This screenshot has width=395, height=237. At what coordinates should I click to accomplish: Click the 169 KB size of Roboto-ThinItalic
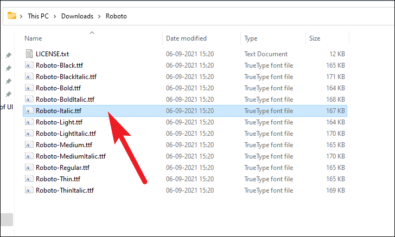[x=335, y=190]
